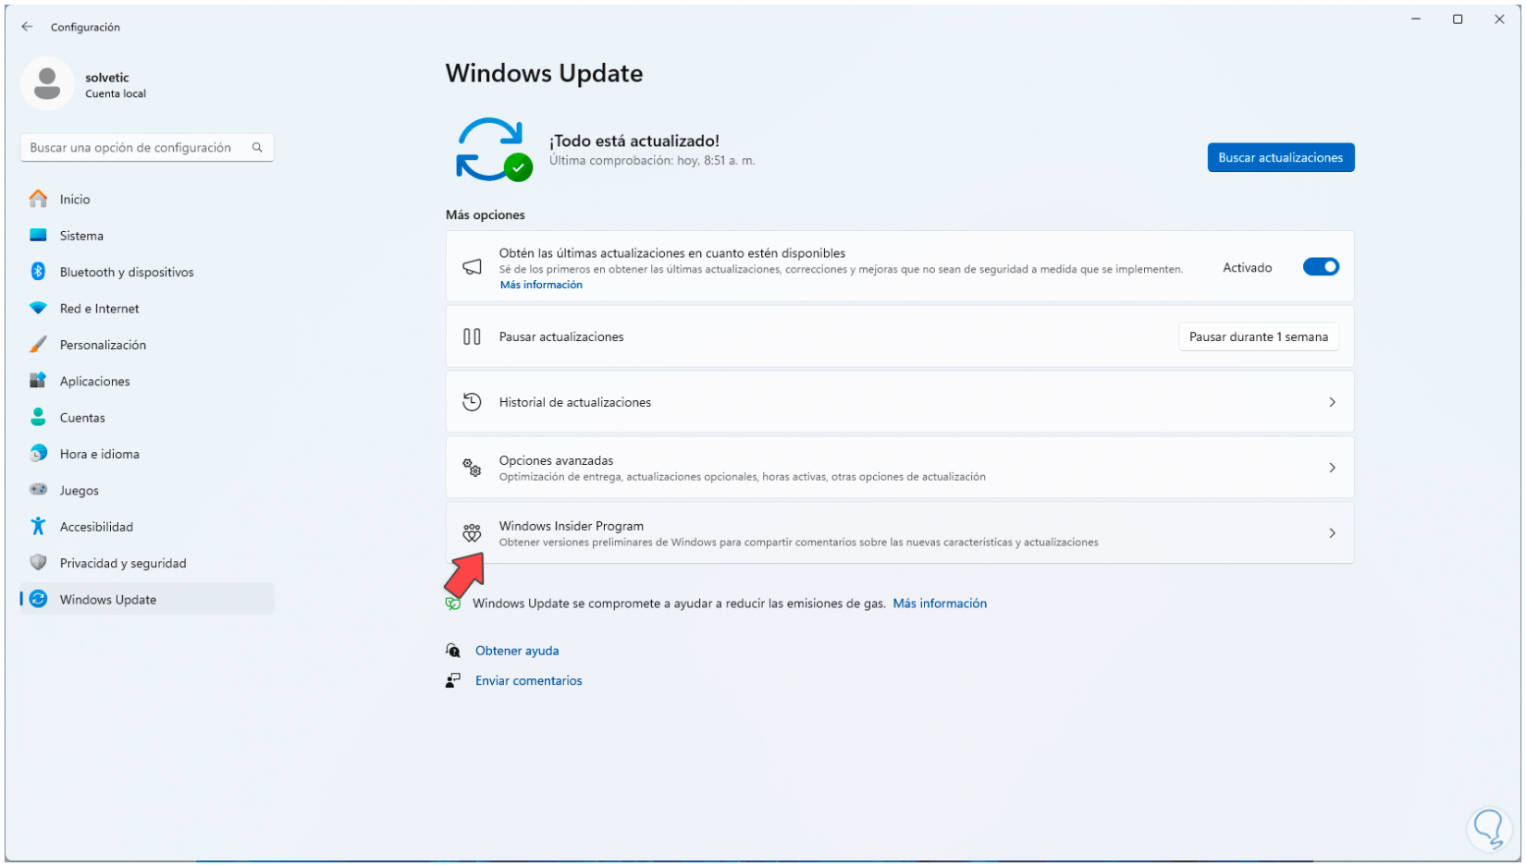The image size is (1526, 866).
Task: Click the Windows Update sidebar sync icon
Action: coord(38,599)
